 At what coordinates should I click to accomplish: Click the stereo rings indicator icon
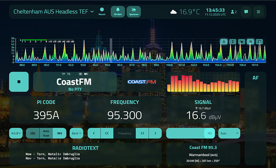[80, 74]
